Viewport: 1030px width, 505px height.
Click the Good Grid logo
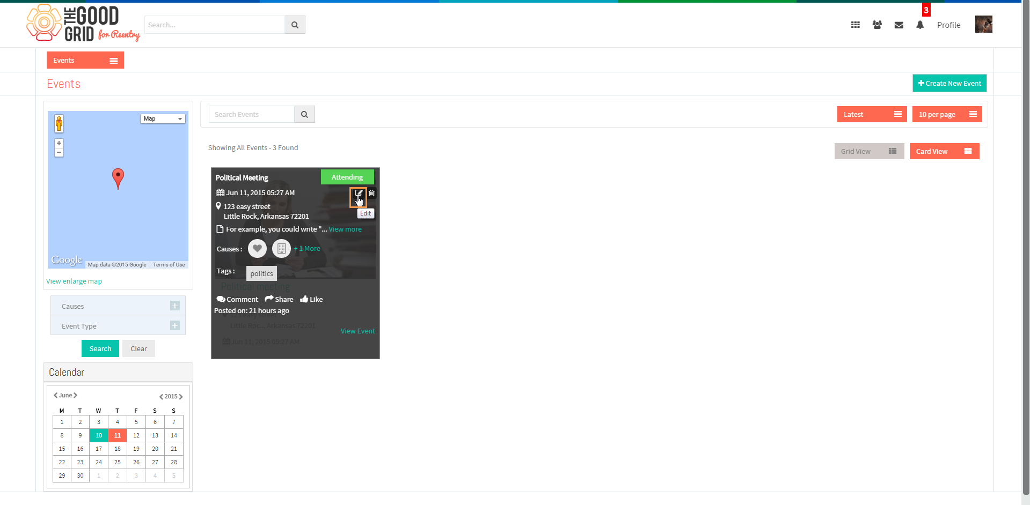tap(83, 23)
